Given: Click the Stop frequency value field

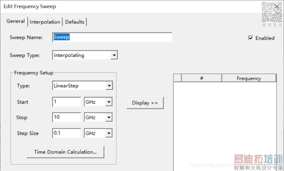Looking at the screenshot, I should click(67, 117).
